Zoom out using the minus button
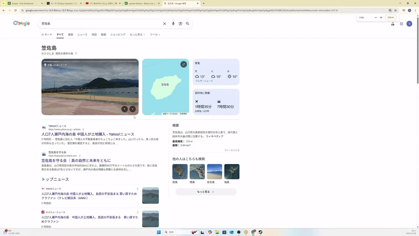Screen dimensions: 419x236 376,17
